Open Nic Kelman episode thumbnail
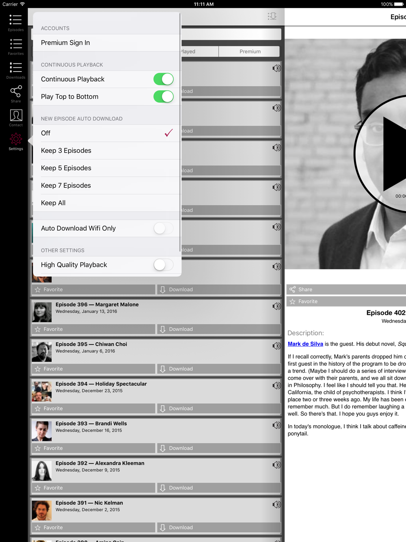The width and height of the screenshot is (406, 542). tap(42, 510)
